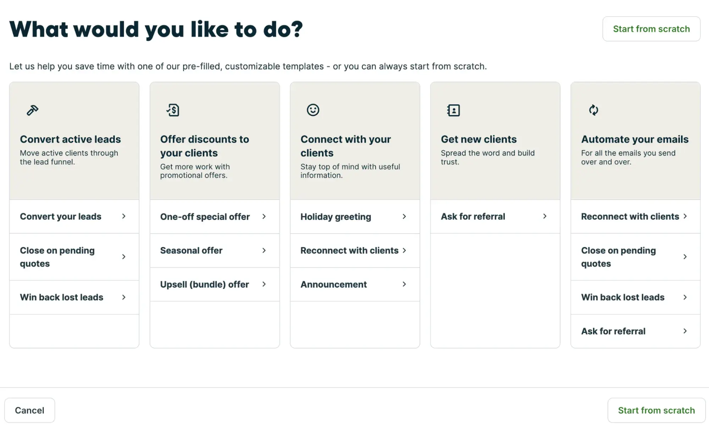
Task: Choose Win back lost leads under Convert active leads
Action: (62, 297)
